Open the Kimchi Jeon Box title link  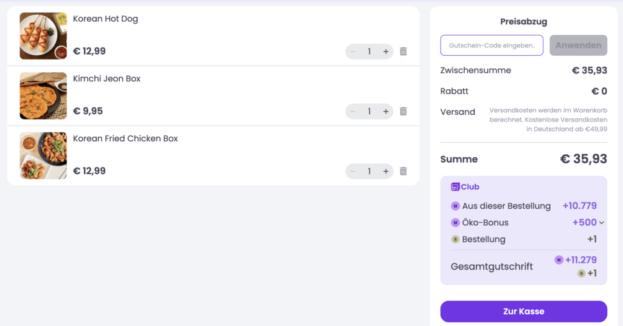[106, 79]
